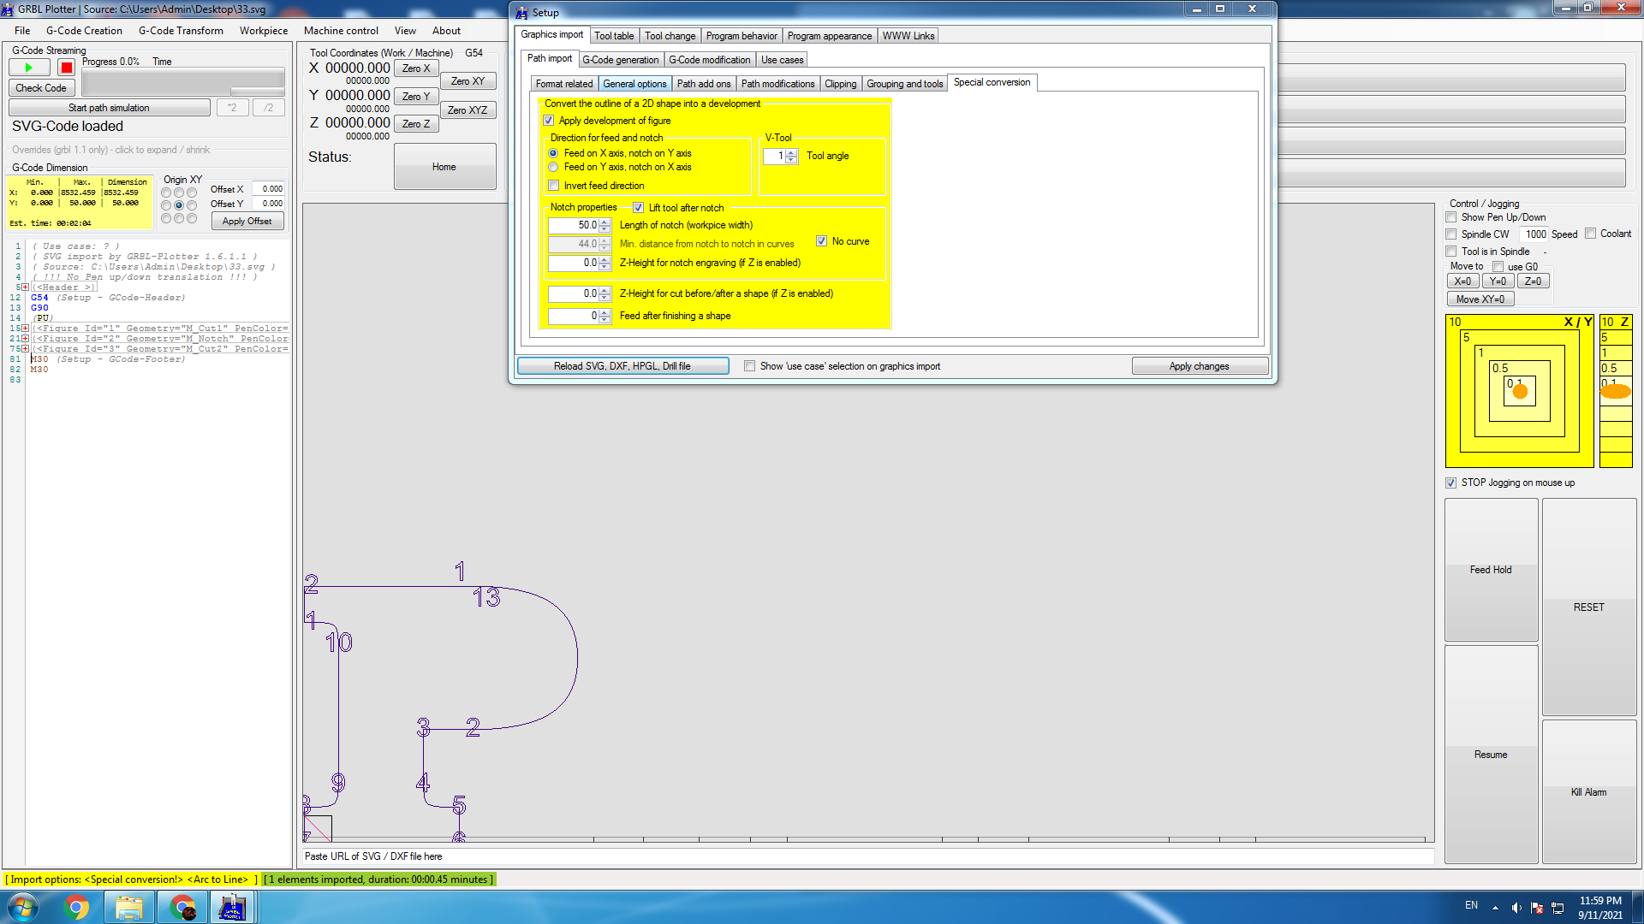This screenshot has height=924, width=1644.
Task: Enable Invert feed direction checkbox
Action: coord(554,186)
